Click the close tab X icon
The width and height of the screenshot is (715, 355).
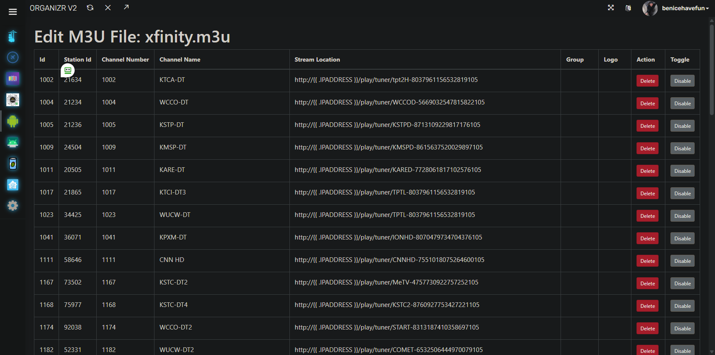(108, 8)
